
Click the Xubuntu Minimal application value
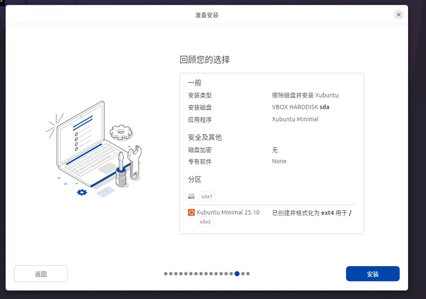[295, 119]
